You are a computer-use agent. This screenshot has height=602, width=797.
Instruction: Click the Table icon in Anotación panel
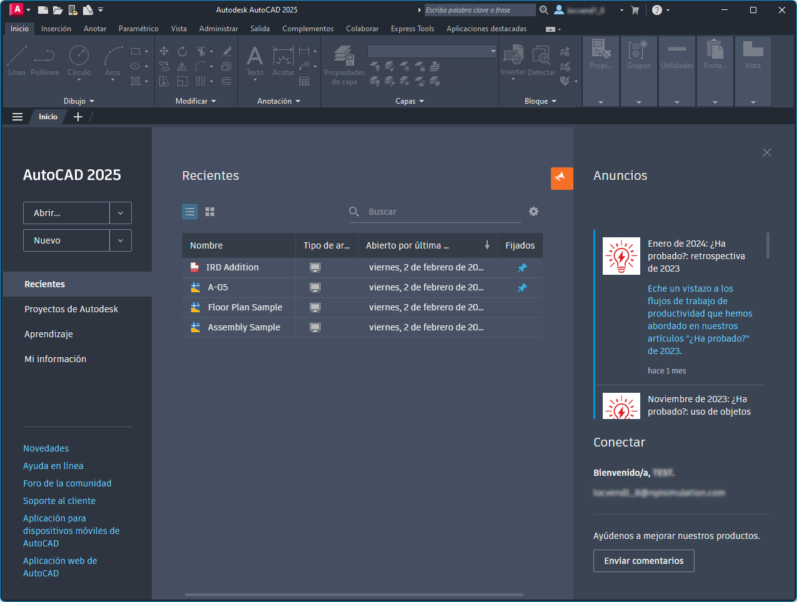(304, 81)
